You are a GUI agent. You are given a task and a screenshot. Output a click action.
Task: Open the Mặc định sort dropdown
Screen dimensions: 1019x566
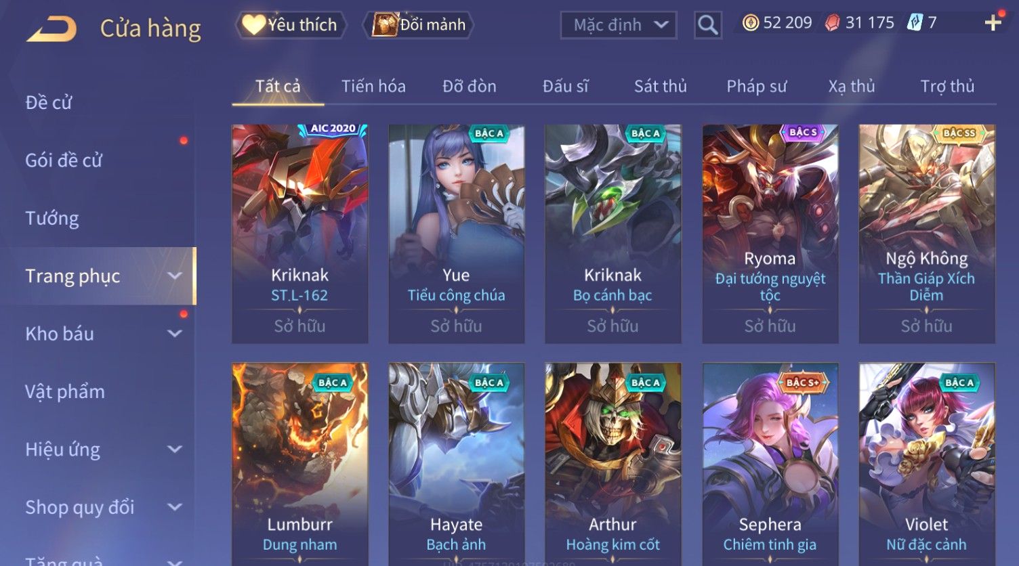pos(619,25)
